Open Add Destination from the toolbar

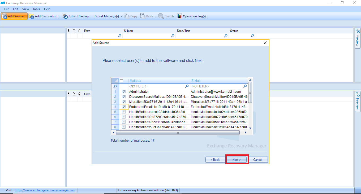coord(44,16)
